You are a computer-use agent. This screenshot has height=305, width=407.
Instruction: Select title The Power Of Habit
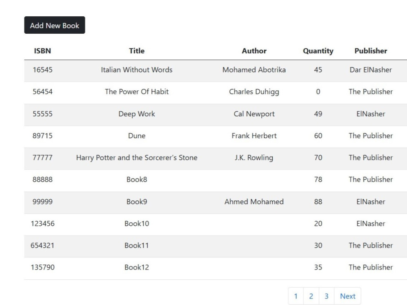click(137, 91)
